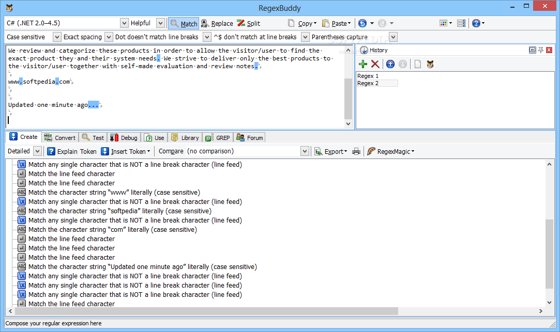Select token 'Match the character string "www"'
560x332 pixels.
(114, 193)
